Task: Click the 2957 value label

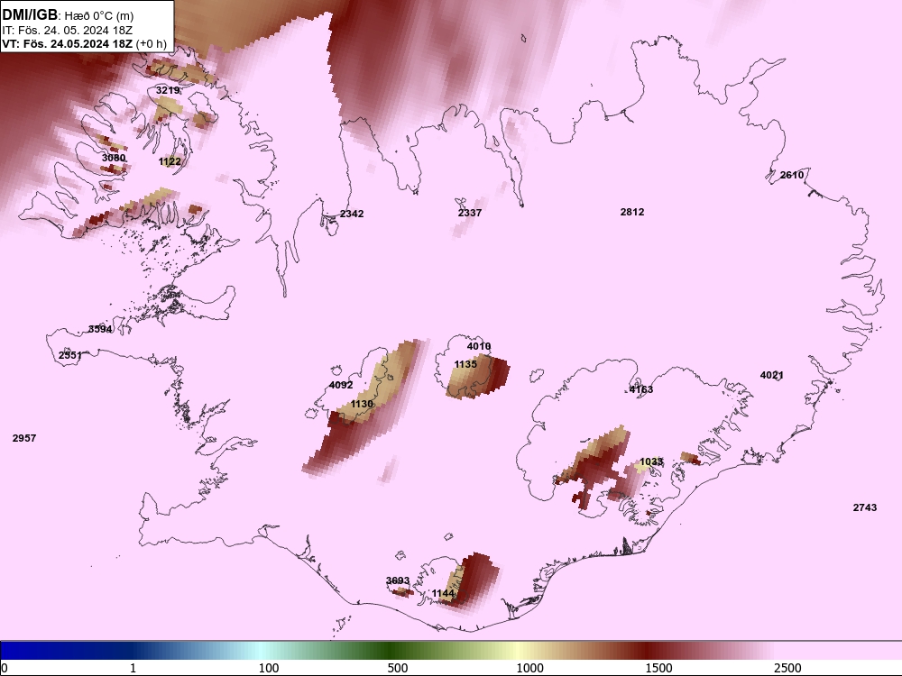Action: (x=24, y=438)
